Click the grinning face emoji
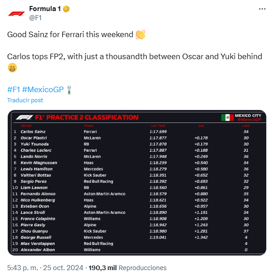 (x=12, y=68)
